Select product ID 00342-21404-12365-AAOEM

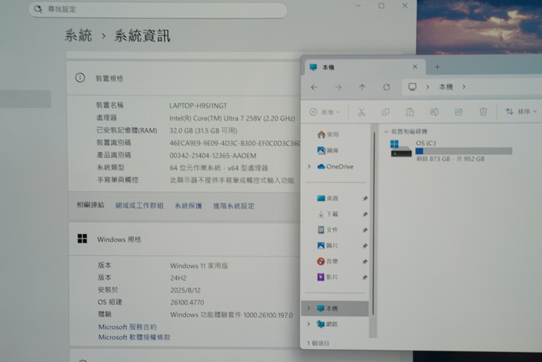[213, 156]
